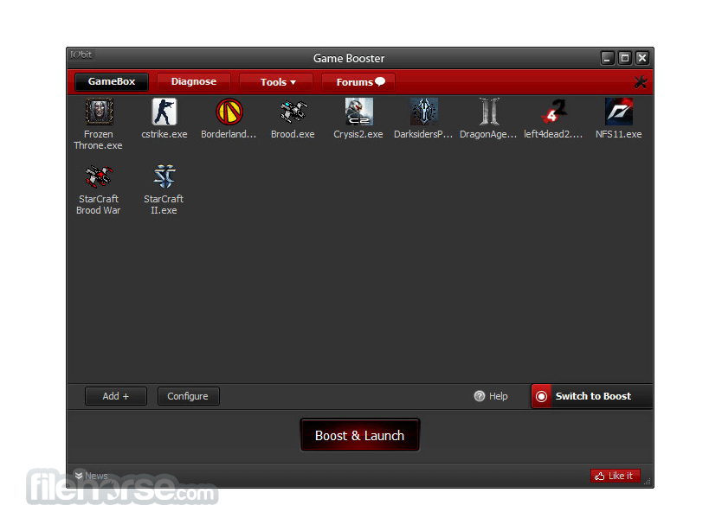This screenshot has height=531, width=722.
Task: Select the Brood.exe game icon
Action: 293,112
